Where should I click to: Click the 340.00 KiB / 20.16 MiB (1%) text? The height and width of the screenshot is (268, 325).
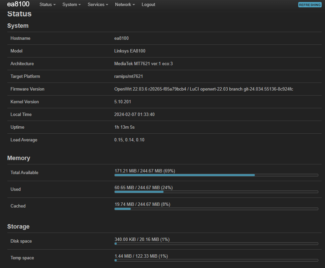(142, 239)
